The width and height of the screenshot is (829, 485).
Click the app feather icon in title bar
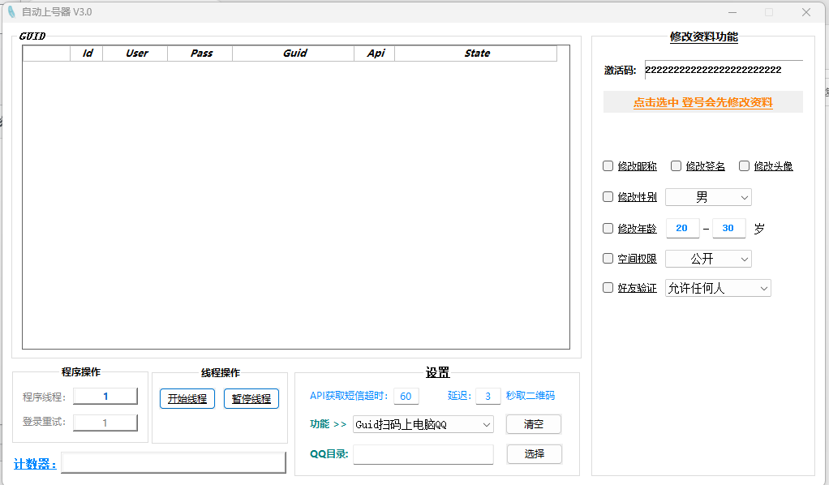click(x=11, y=12)
